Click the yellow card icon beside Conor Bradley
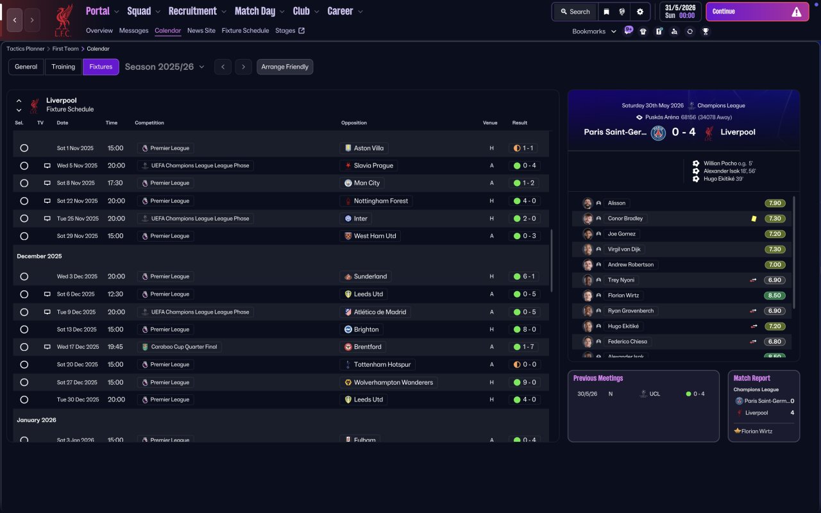 pyautogui.click(x=754, y=219)
